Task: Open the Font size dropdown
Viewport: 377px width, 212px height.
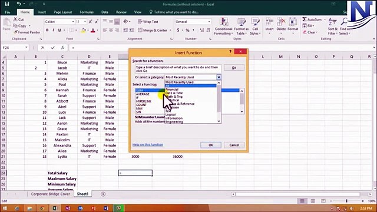Action: (x=85, y=22)
